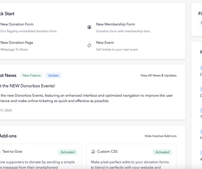This screenshot has width=202, height=169.
Task: Click 'Donation form with membership tiers.' text
Action: [123, 31]
